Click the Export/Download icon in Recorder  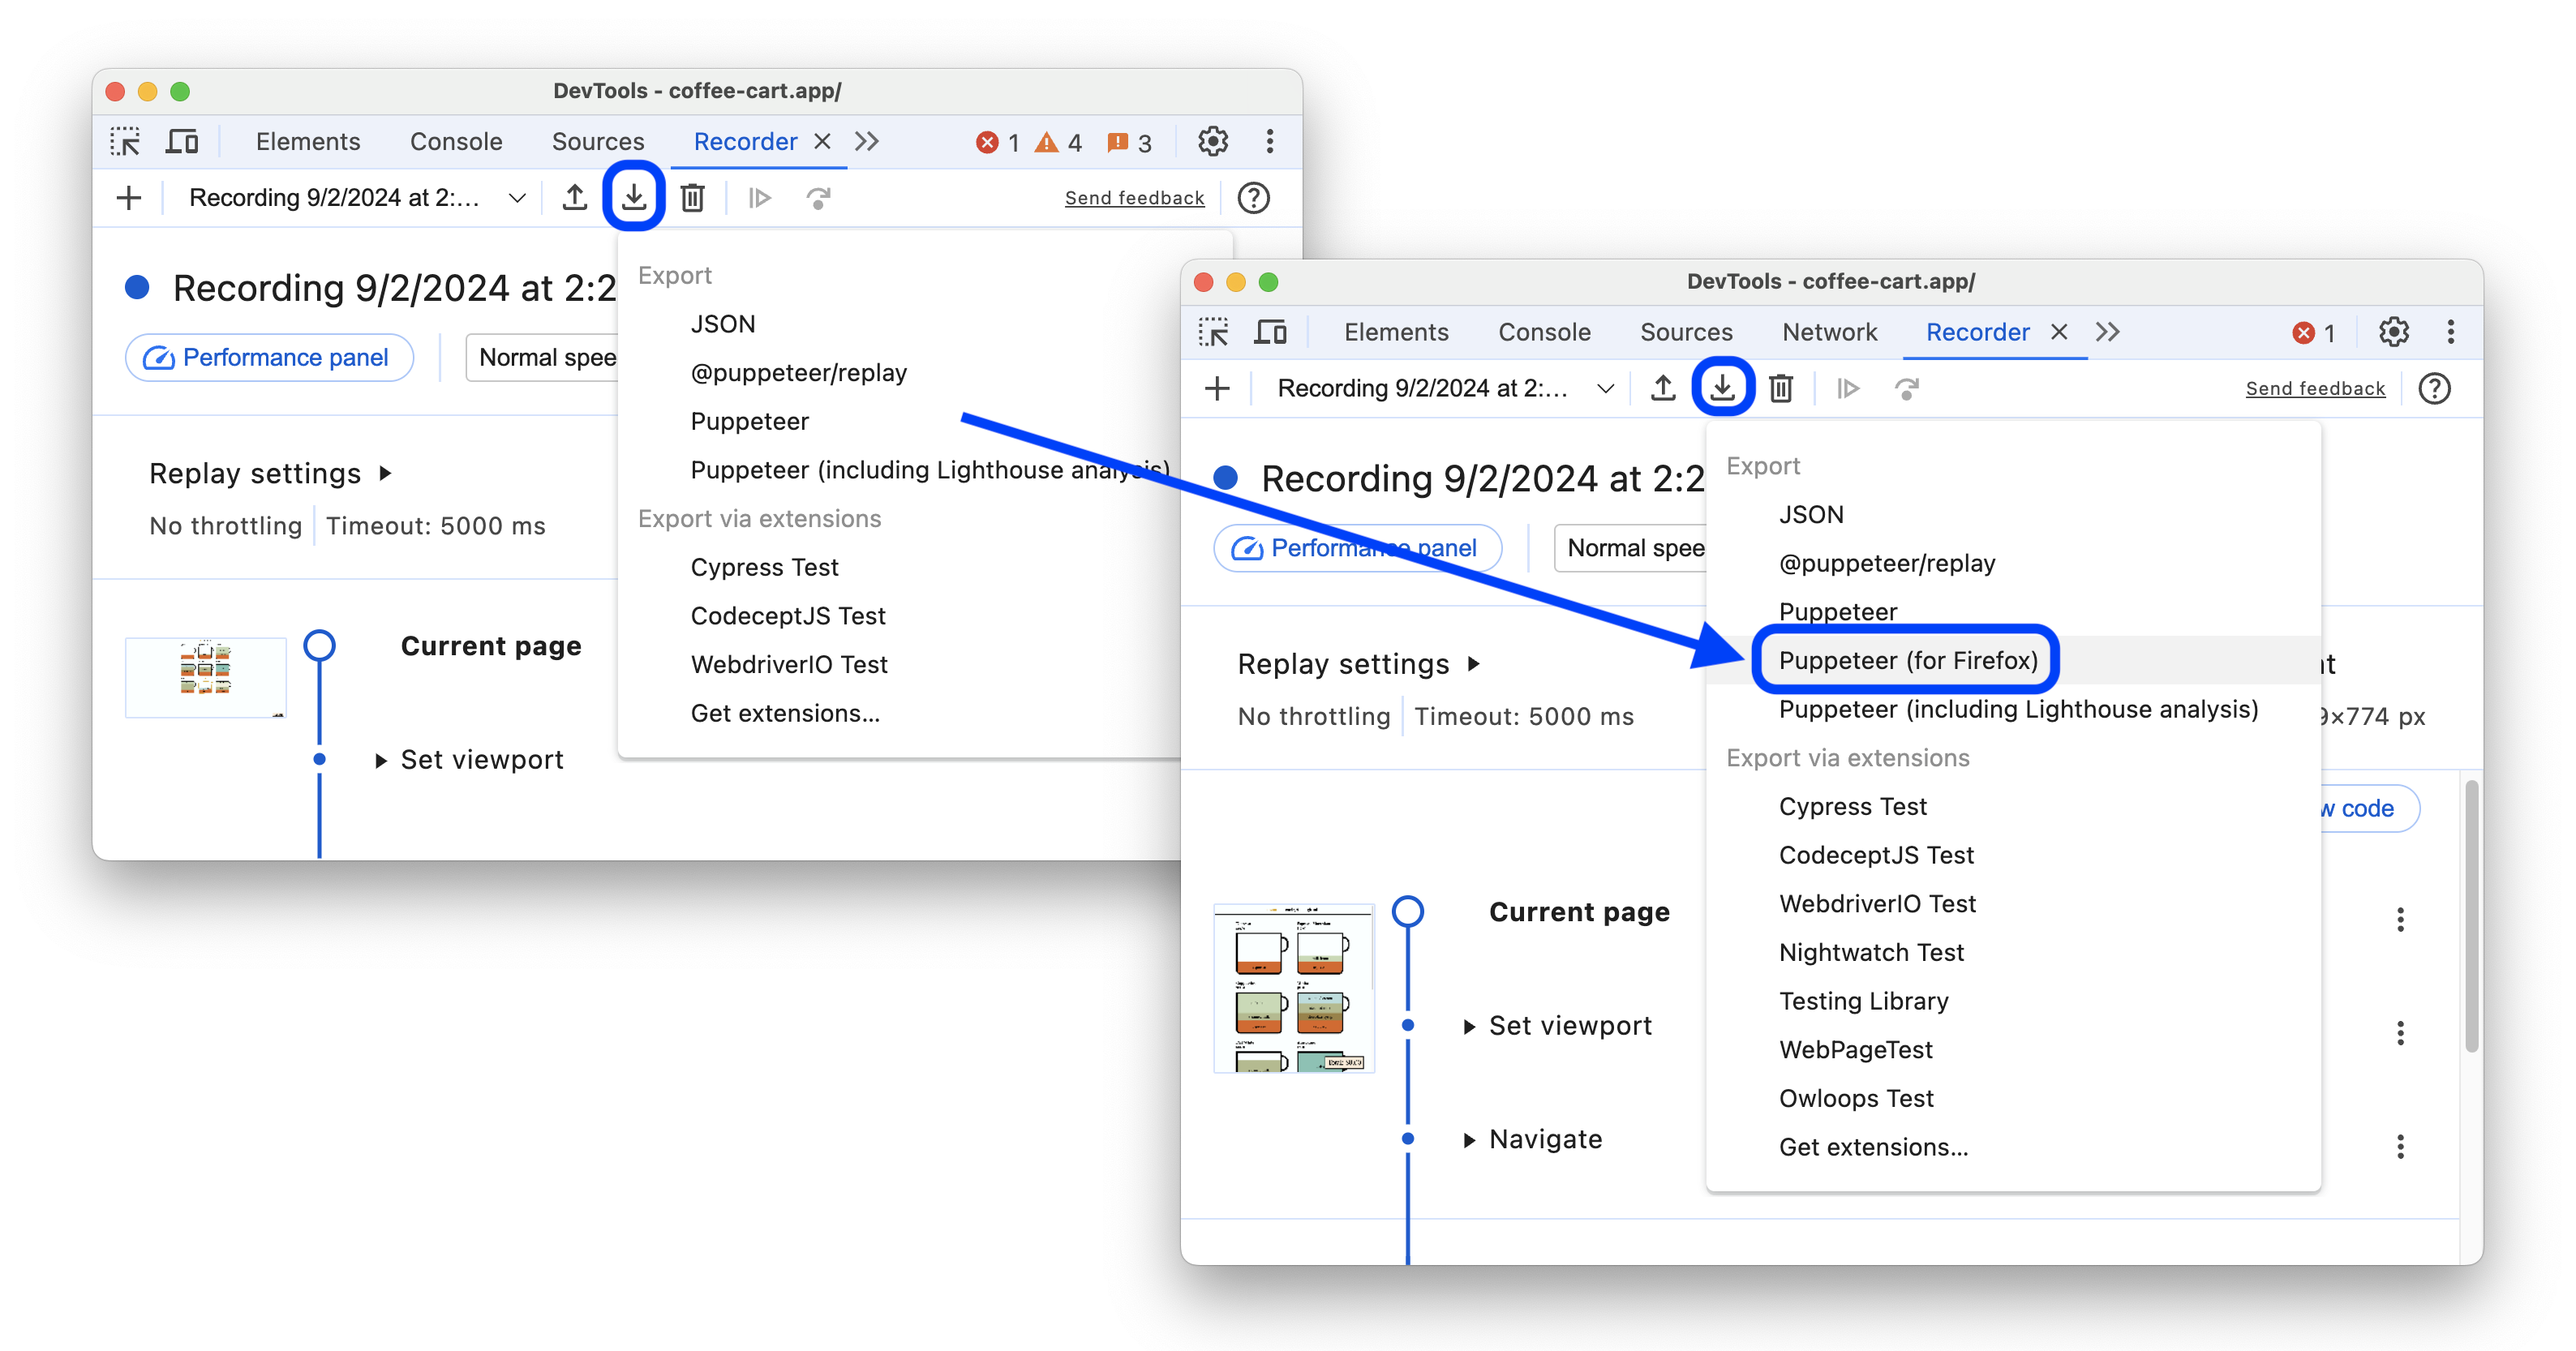pyautogui.click(x=633, y=198)
